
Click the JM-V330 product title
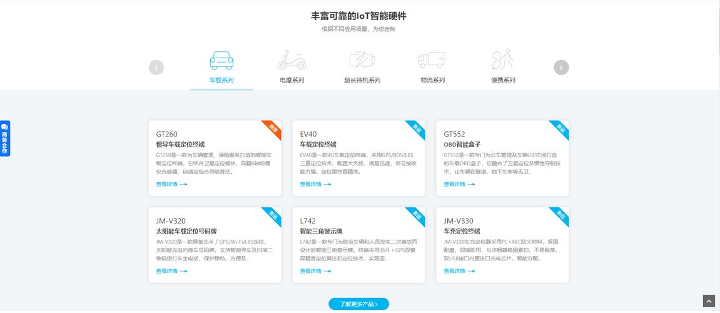(x=459, y=221)
